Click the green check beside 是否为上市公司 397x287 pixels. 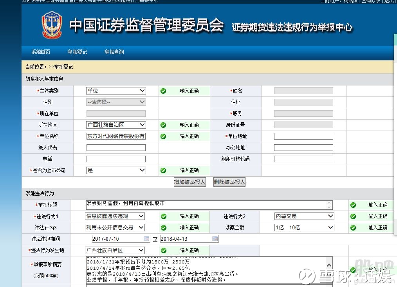tap(163, 170)
